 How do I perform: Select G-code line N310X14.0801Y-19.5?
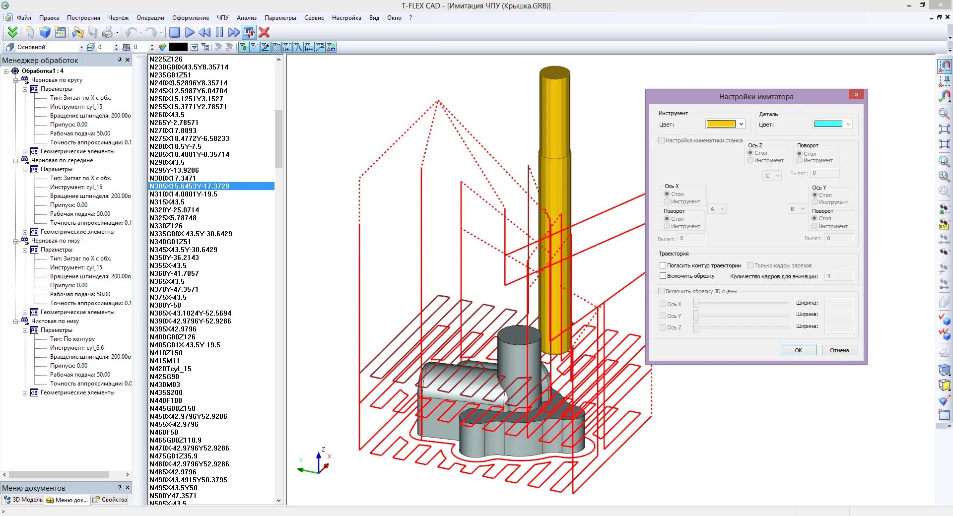click(x=211, y=194)
